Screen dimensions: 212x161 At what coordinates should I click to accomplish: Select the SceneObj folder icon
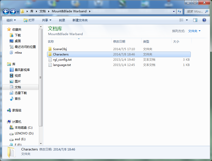pyautogui.click(x=50, y=49)
